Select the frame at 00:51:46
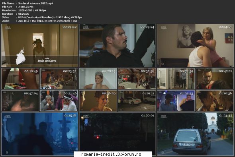This screenshot has width=235, height=157. 59,101
